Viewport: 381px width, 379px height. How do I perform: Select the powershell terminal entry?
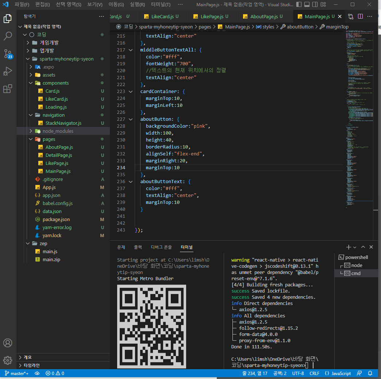[356, 257]
